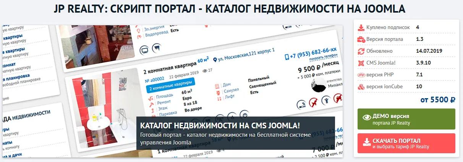Click the price 'от 5500 ₽' text
Screen dimensions: 463x162
438,100
